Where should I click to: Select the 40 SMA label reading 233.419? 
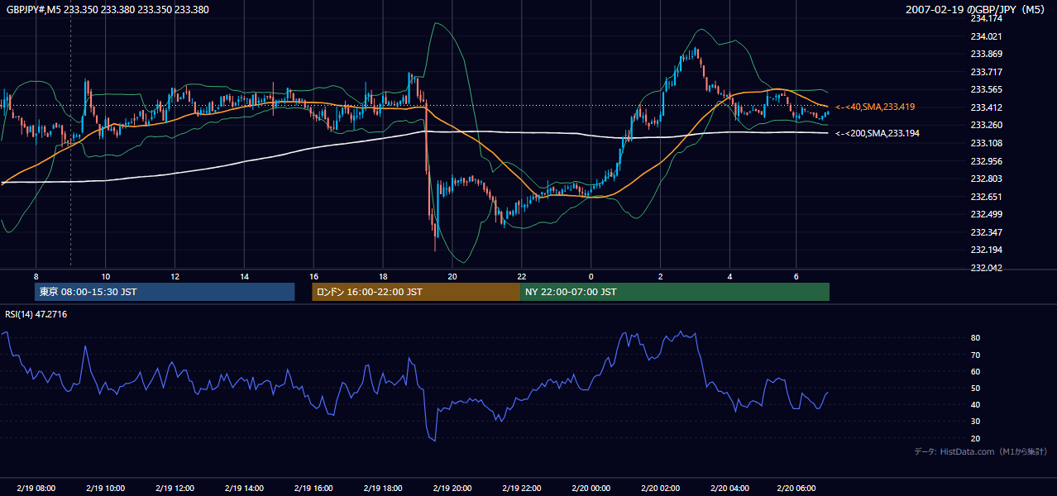(875, 107)
